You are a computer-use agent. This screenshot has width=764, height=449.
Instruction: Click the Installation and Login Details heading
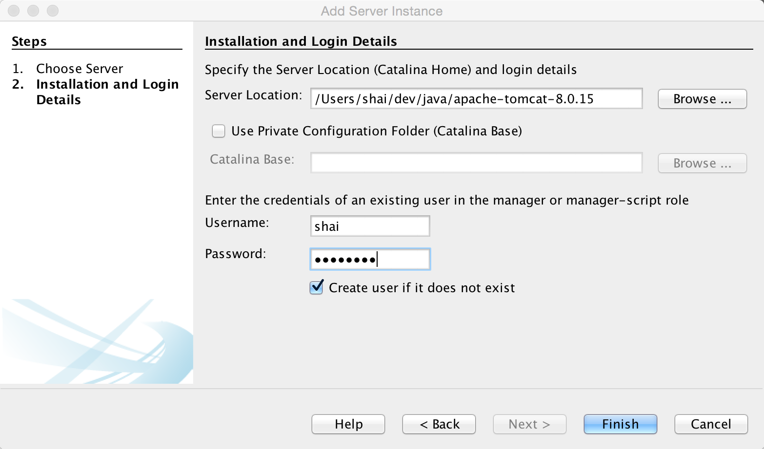point(301,41)
